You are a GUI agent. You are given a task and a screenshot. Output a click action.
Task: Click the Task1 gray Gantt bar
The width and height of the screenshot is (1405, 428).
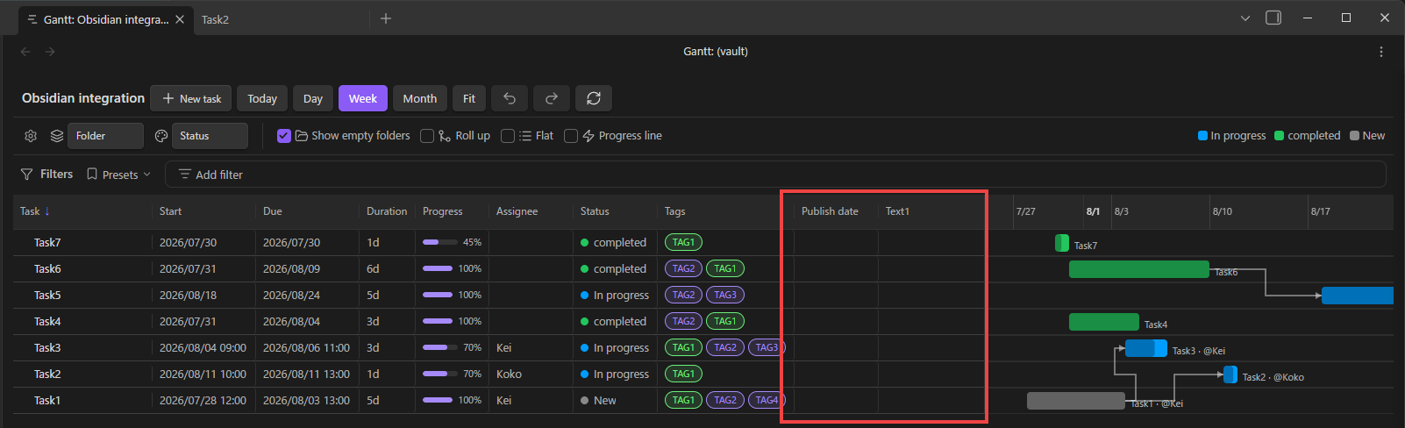tap(1075, 401)
